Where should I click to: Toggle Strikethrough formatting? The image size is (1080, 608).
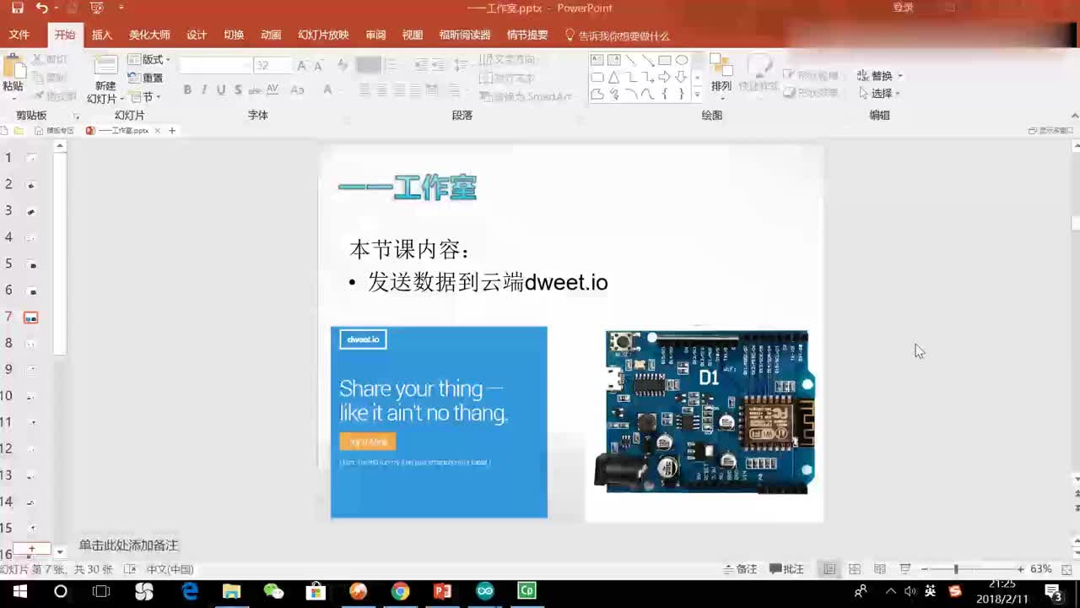254,90
